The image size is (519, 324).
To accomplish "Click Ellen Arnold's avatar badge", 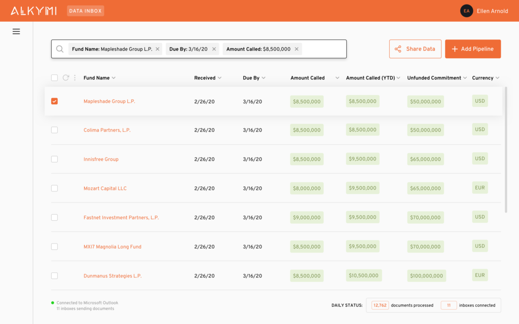I will pos(466,11).
